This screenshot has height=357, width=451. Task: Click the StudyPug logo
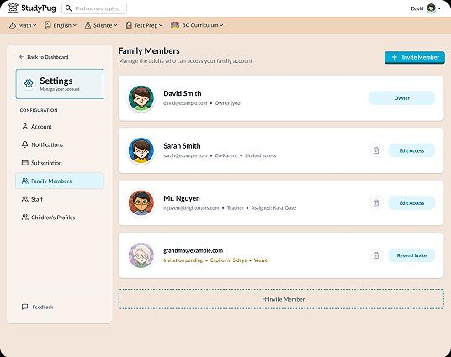click(x=32, y=8)
